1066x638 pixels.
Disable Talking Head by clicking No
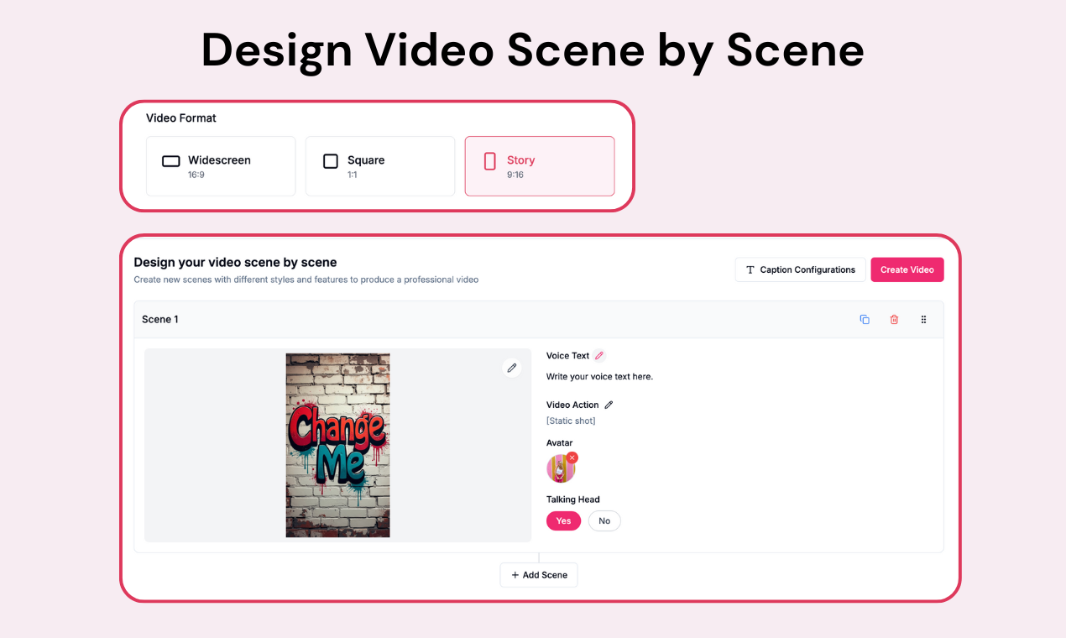click(604, 521)
